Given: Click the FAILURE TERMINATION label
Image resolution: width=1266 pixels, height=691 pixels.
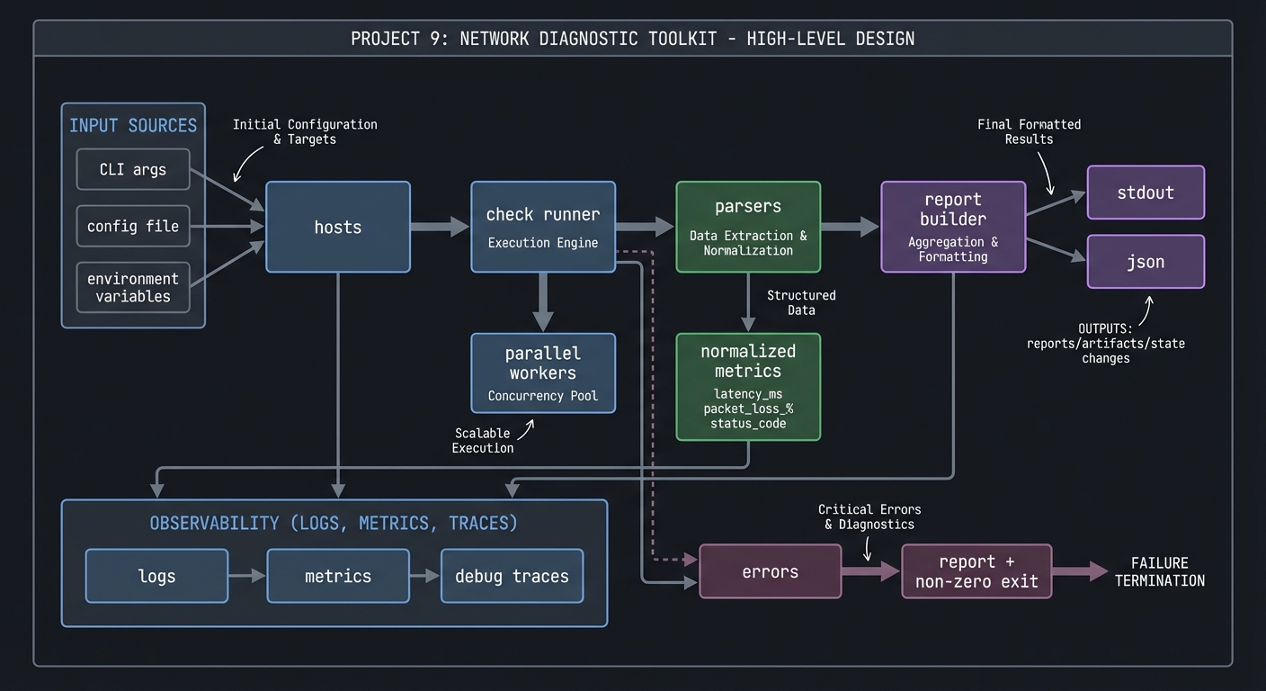Looking at the screenshot, I should point(1159,571).
